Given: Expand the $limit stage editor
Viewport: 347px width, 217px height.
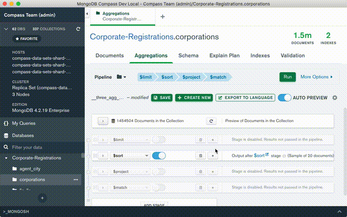Looking at the screenshot, I should [x=103, y=140].
